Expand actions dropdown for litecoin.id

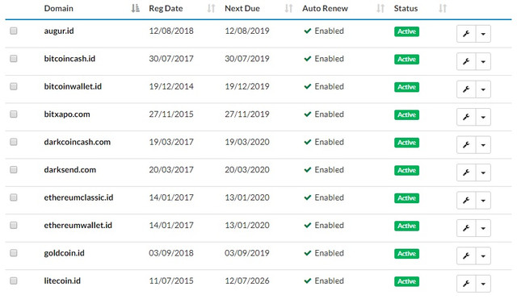click(x=483, y=284)
